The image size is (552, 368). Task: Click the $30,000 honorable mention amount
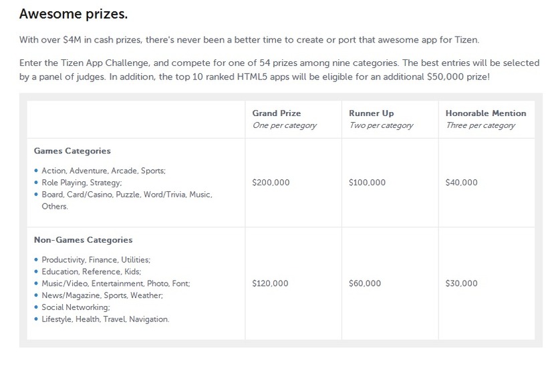coord(462,283)
